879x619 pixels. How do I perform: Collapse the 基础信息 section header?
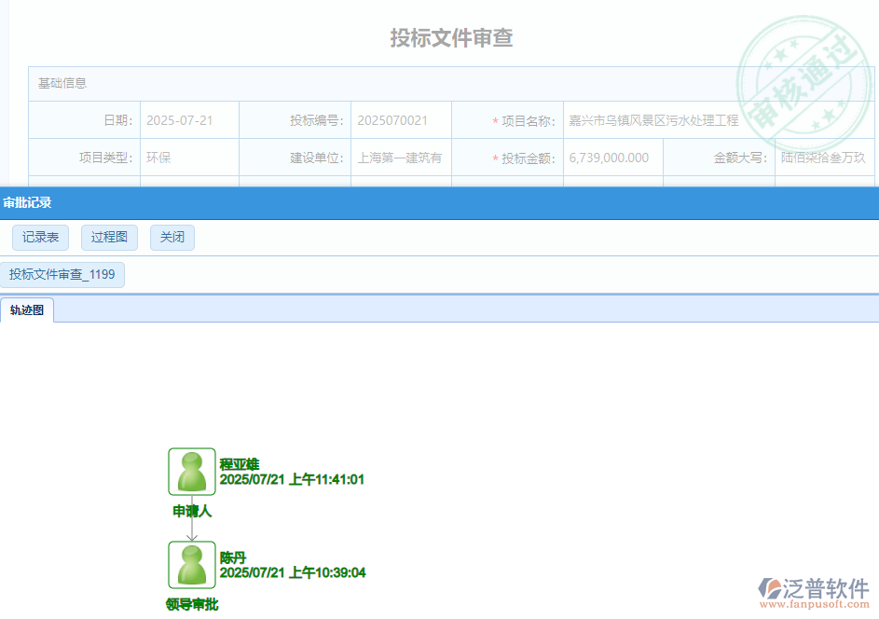click(x=62, y=83)
